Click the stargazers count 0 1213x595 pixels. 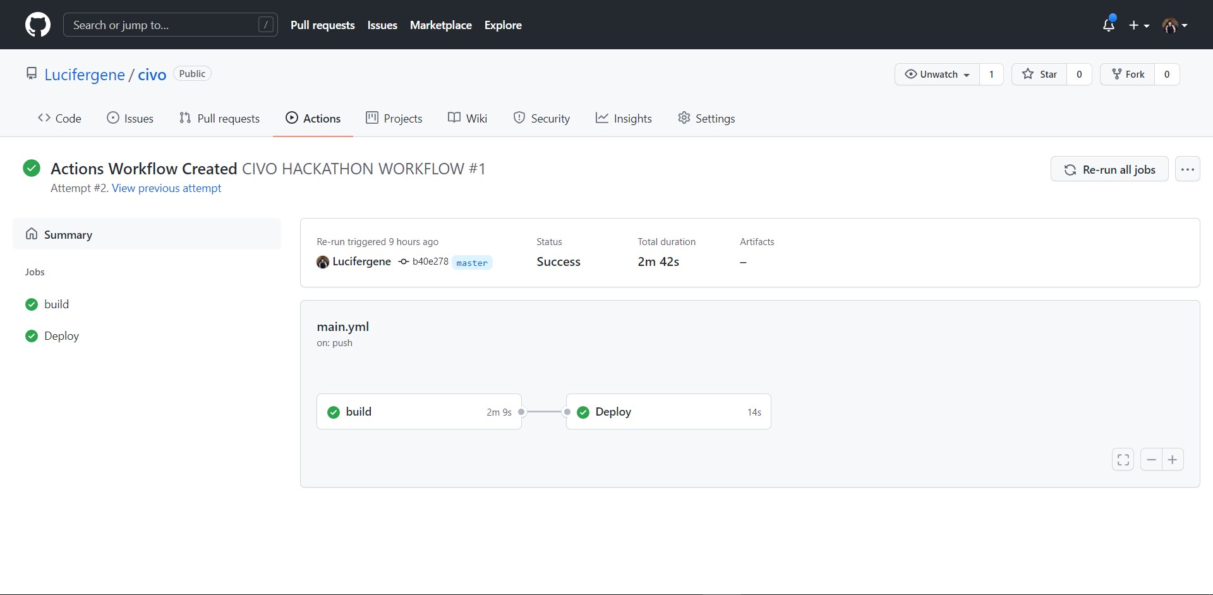click(1079, 74)
